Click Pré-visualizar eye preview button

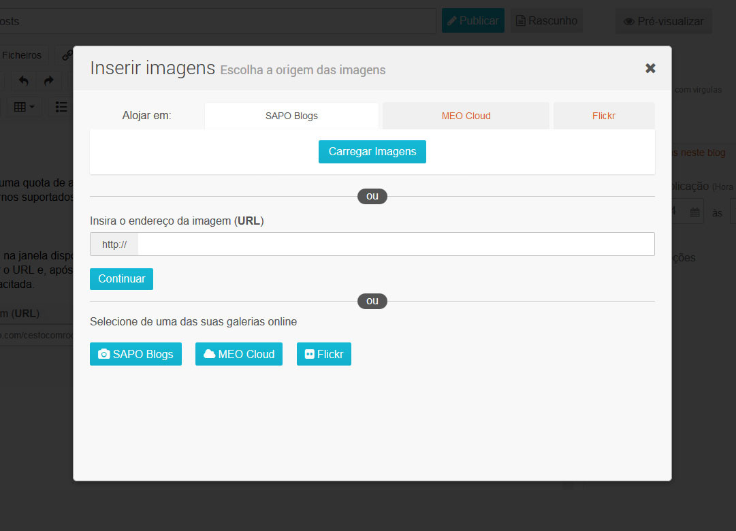663,22
